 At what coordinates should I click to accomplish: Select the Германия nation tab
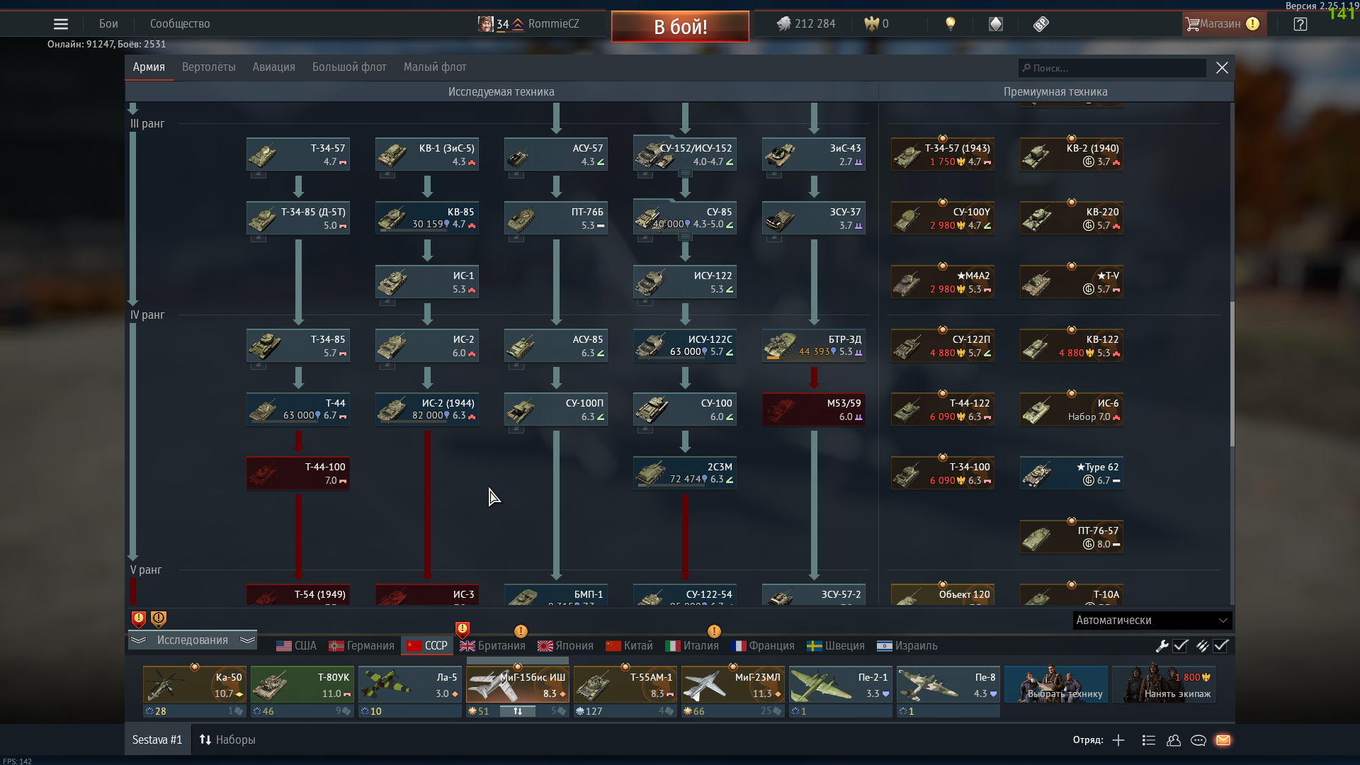click(x=361, y=646)
